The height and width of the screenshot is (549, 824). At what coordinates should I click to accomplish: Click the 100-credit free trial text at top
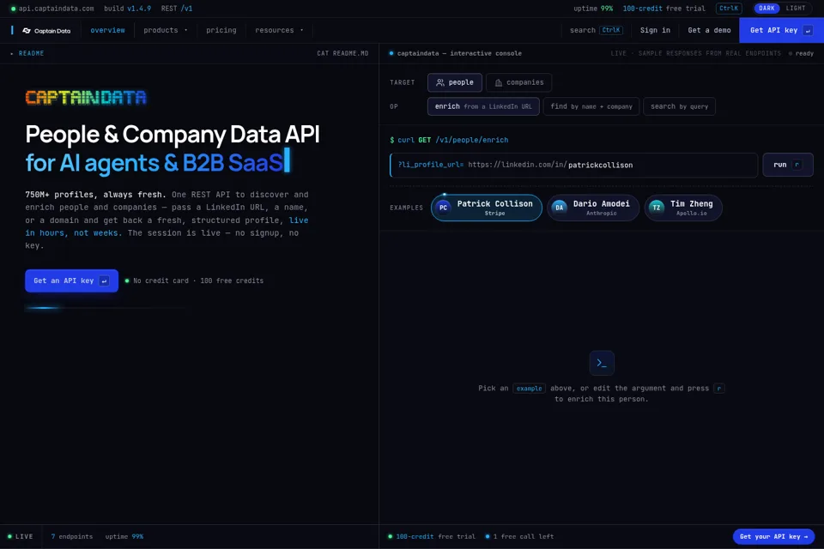click(663, 9)
